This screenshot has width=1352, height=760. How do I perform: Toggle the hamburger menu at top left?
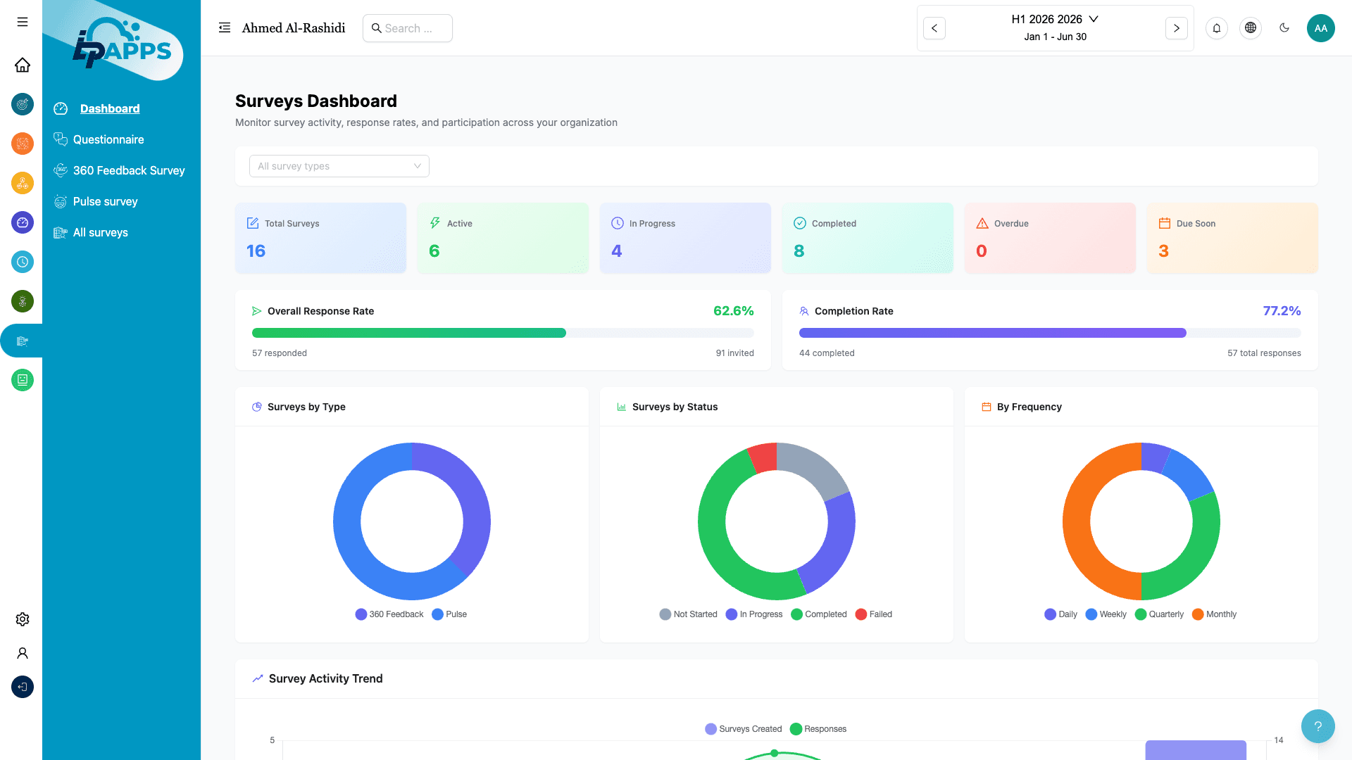(x=22, y=22)
